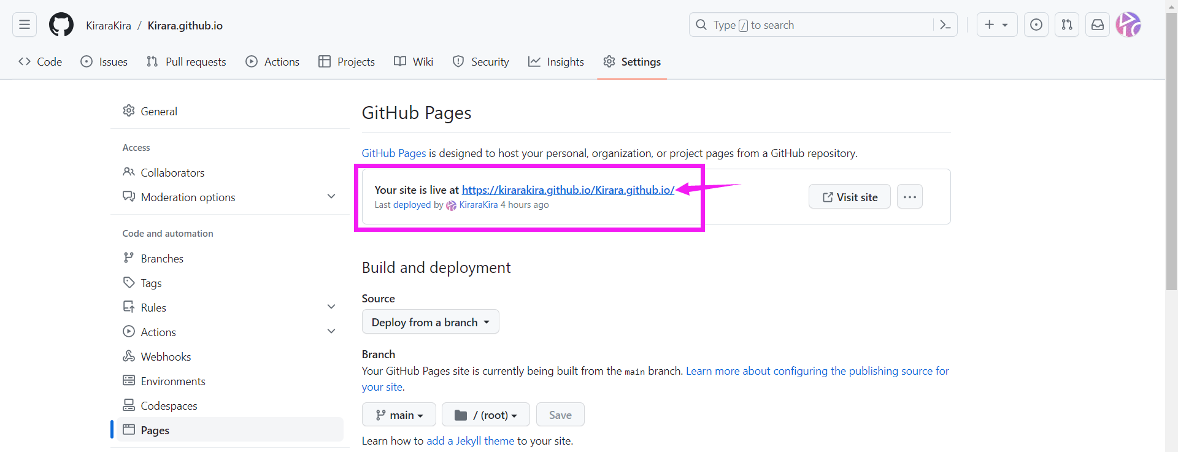
Task: Click the General gear icon in sidebar
Action: coord(129,110)
